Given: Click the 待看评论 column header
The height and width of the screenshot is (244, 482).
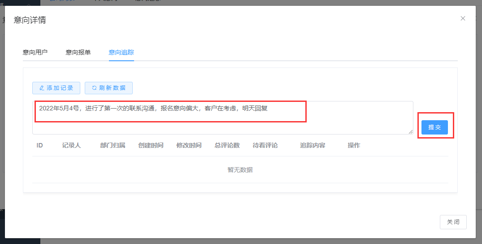Looking at the screenshot, I should [x=265, y=145].
